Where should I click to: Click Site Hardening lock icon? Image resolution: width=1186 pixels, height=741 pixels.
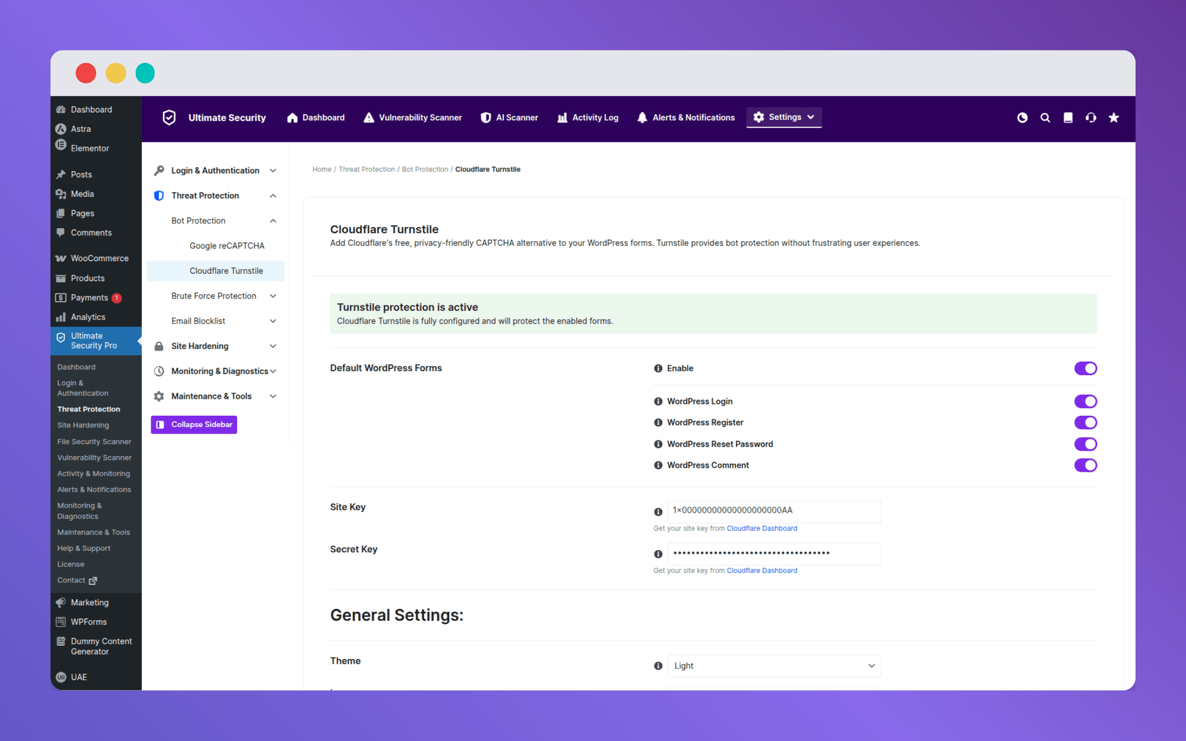(159, 346)
